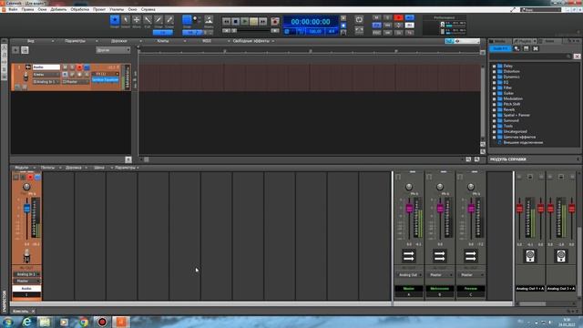This screenshot has width=583, height=328.
Task: Open Audio track input Analog In dropdown
Action: point(46,81)
